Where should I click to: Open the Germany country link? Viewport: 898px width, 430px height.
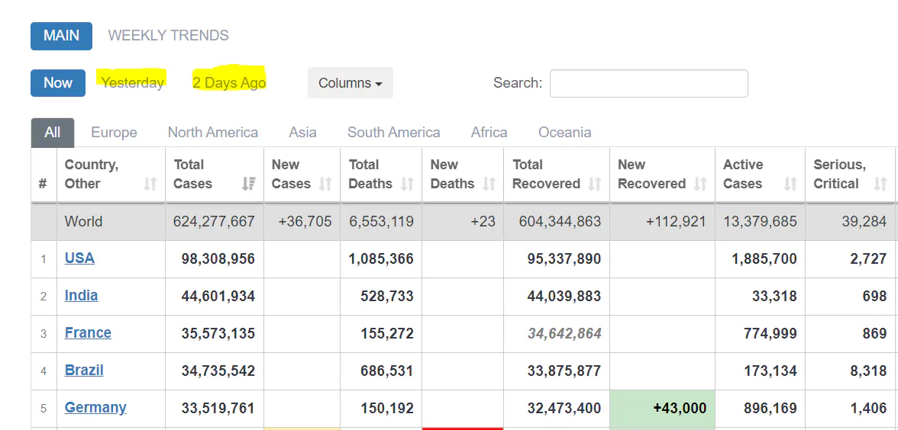pyautogui.click(x=95, y=408)
